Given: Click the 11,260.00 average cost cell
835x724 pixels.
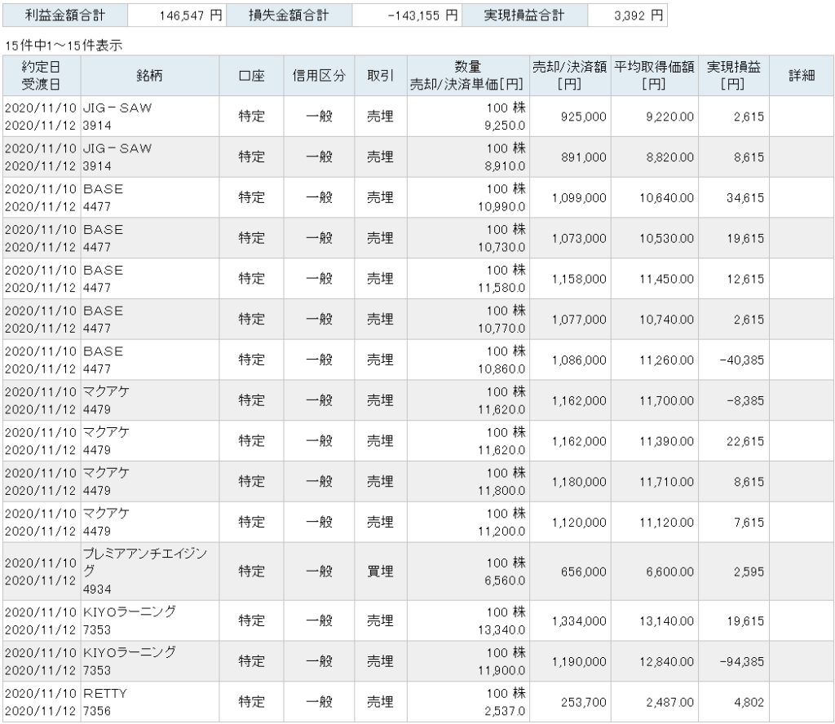Looking at the screenshot, I should [655, 360].
